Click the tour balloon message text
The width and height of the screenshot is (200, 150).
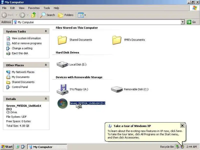(145, 134)
